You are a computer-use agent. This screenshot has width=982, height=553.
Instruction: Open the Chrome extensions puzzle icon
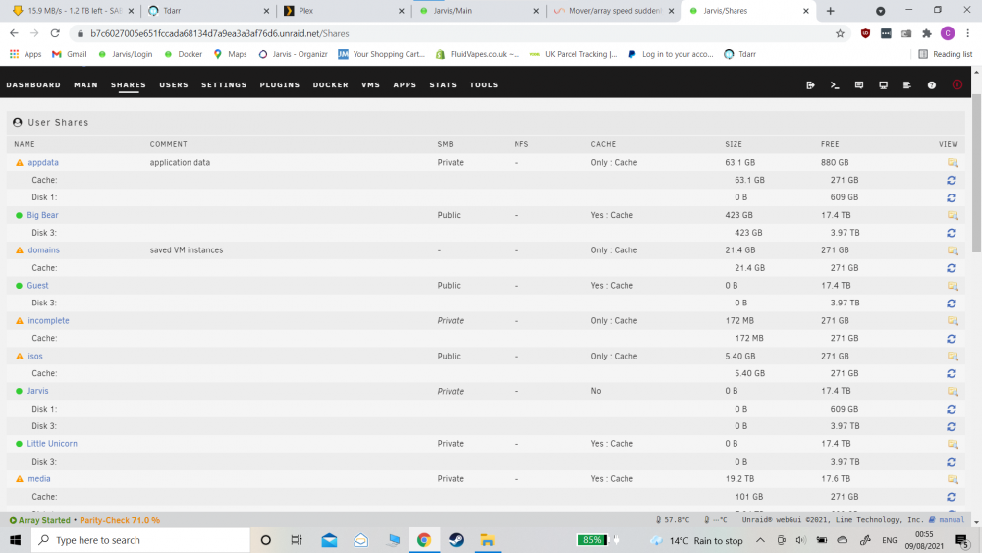pyautogui.click(x=927, y=33)
